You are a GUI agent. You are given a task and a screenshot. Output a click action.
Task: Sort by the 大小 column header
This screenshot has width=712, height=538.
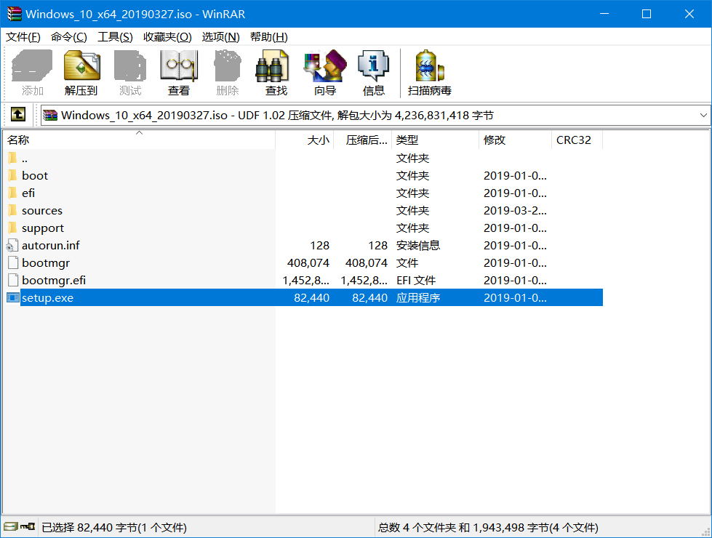(x=304, y=140)
